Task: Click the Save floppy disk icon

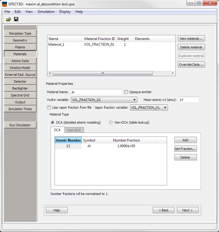Action: click(x=16, y=19)
